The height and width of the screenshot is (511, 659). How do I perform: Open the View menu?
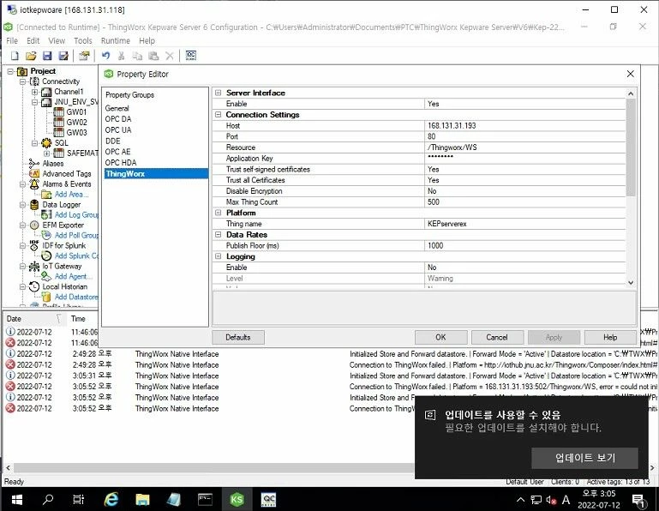tap(57, 41)
